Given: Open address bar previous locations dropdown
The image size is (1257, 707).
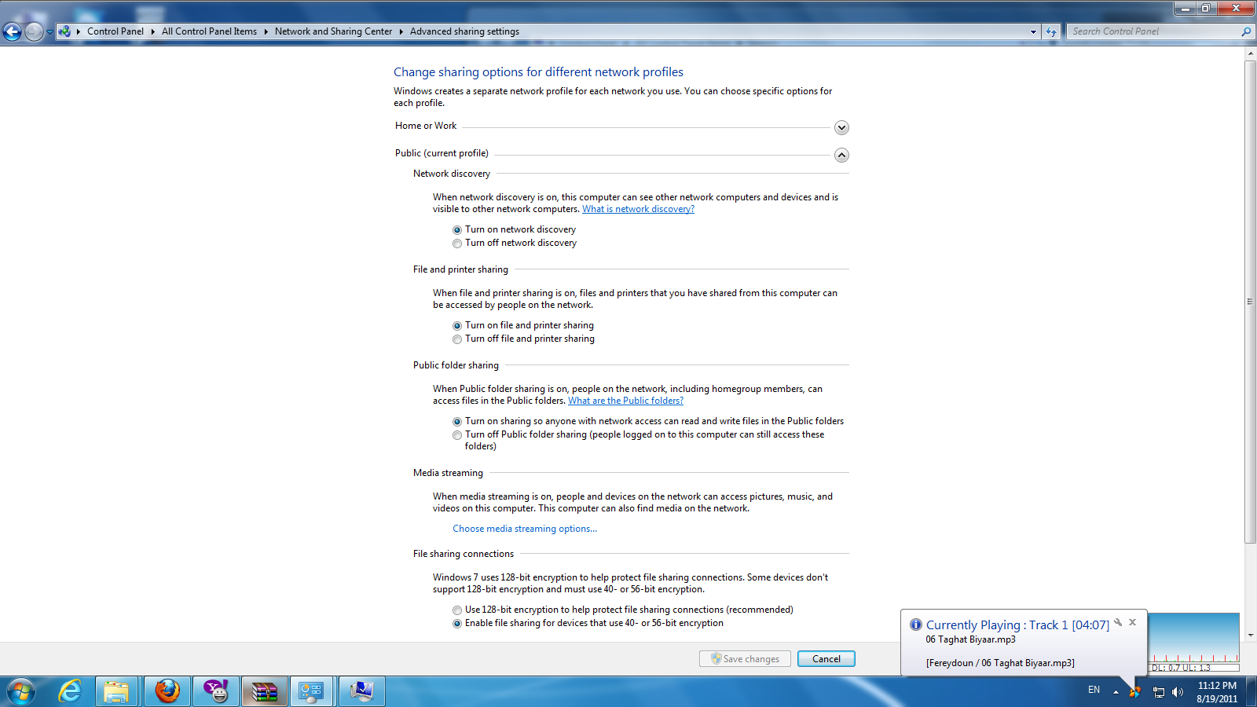Looking at the screenshot, I should [x=1033, y=31].
